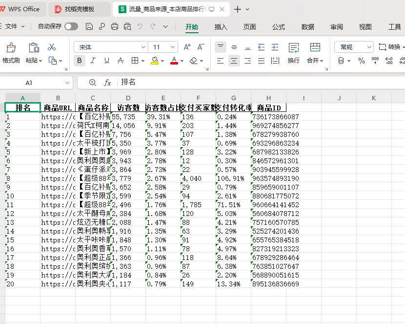Click the fx insert function icon
This screenshot has width=405, height=324.
[x=107, y=83]
